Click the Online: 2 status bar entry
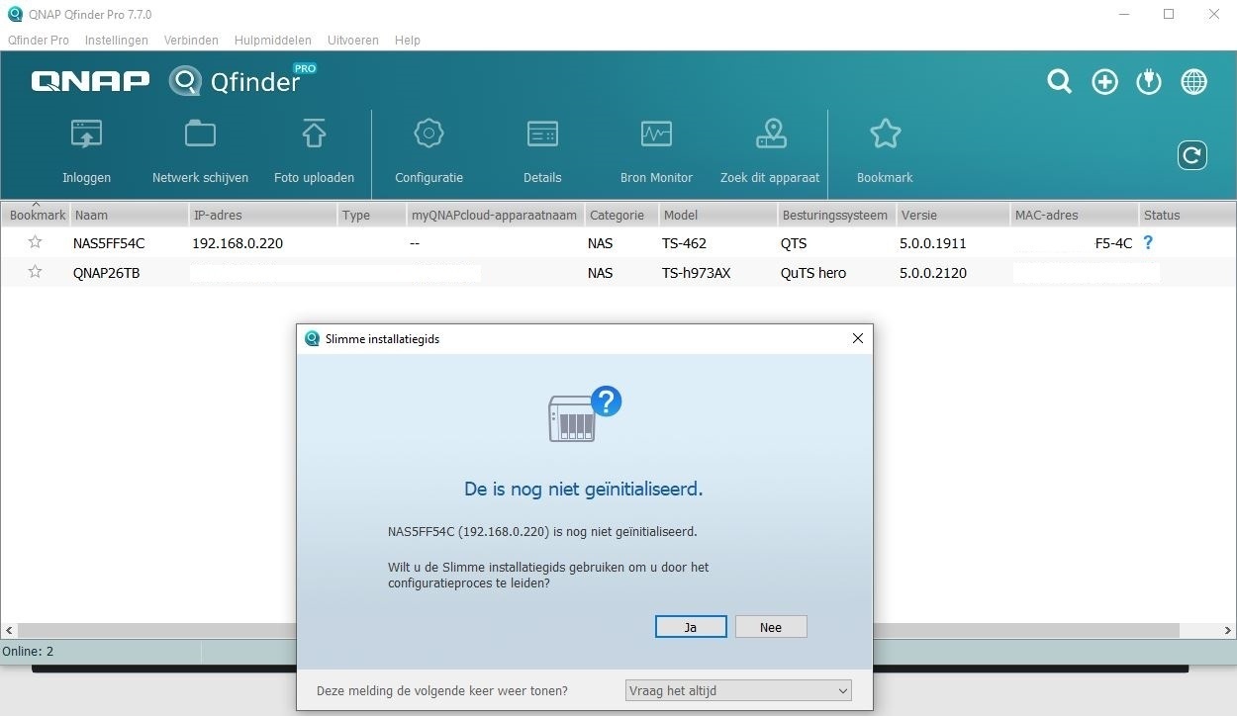1237x716 pixels. pyautogui.click(x=28, y=652)
